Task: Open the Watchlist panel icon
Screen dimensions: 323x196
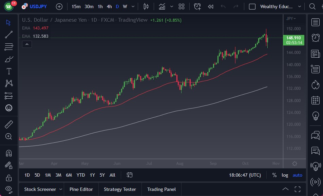Action: (316, 22)
